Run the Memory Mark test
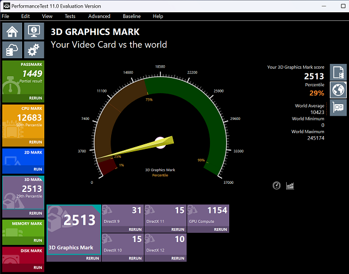This screenshot has height=274, width=349. coord(38,241)
